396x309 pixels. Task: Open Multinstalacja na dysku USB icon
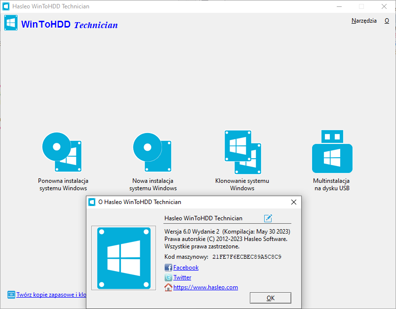point(332,151)
